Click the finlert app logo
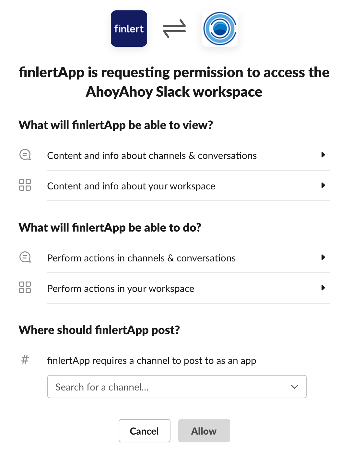This screenshot has height=456, width=352. click(129, 29)
